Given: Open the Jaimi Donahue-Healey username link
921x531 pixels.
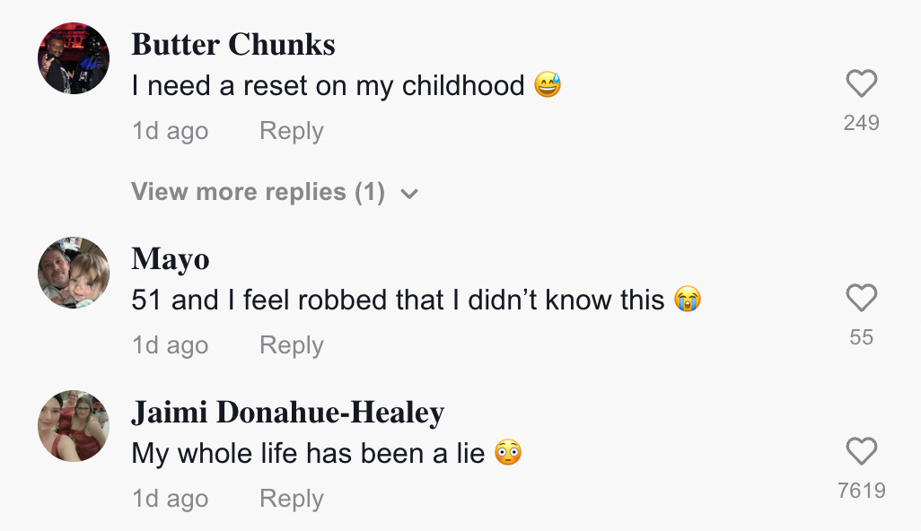Looking at the screenshot, I should [287, 413].
